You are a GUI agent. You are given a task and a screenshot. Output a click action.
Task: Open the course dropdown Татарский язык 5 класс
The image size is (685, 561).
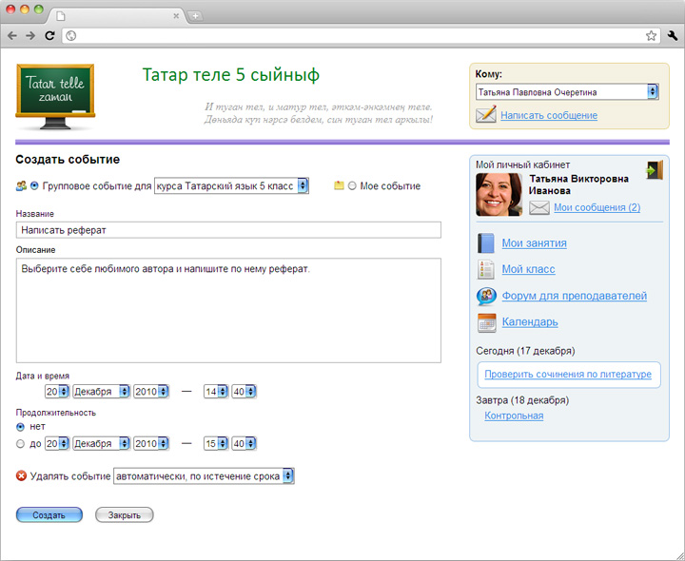point(231,186)
